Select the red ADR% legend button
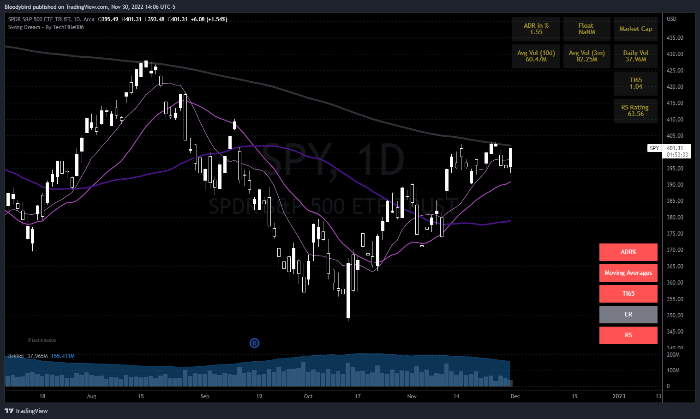Viewport: 700px width, 419px height. click(x=628, y=252)
